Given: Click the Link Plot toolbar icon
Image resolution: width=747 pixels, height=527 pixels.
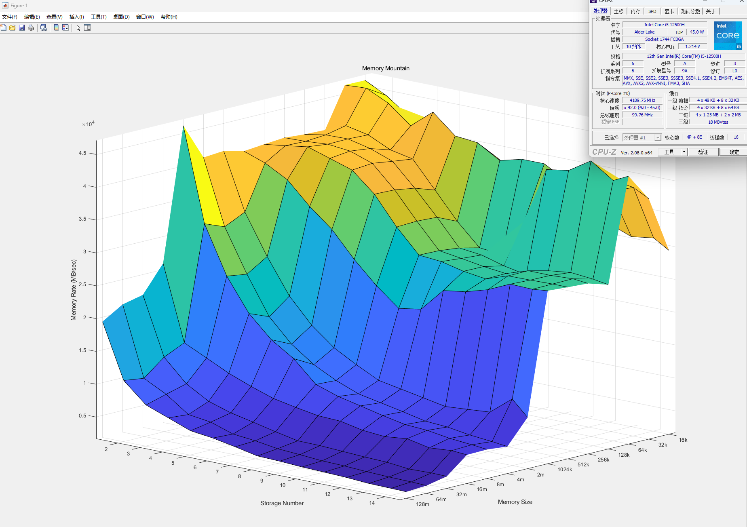Looking at the screenshot, I should pos(44,27).
